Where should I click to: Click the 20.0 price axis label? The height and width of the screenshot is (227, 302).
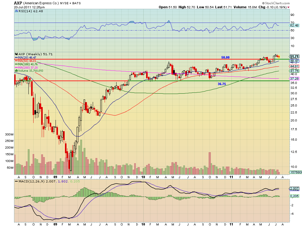(x=294, y=121)
